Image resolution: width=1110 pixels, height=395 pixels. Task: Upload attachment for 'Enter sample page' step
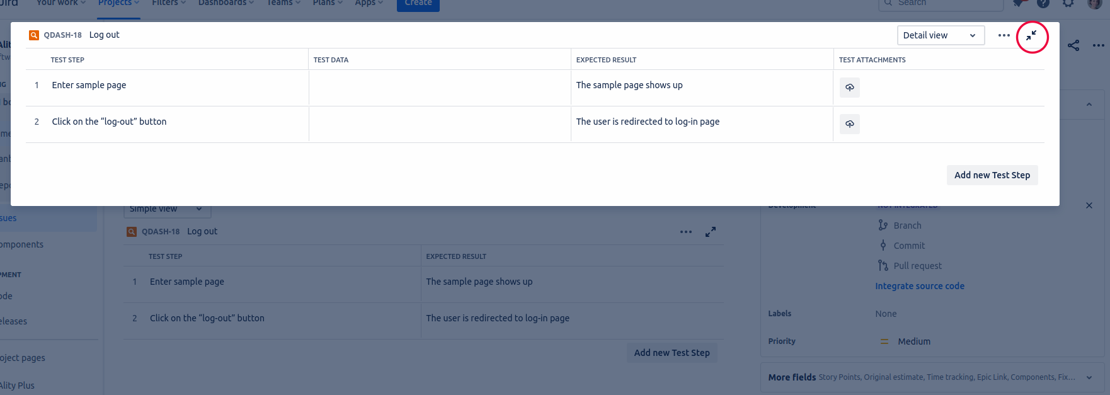(x=850, y=88)
